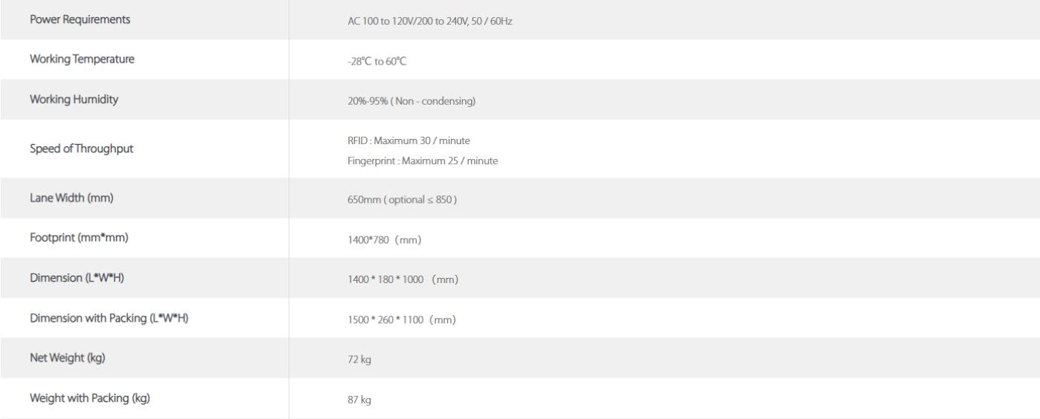Viewport: 1040px width, 419px height.
Task: Select the Net Weight (kg) label
Action: [x=67, y=358]
